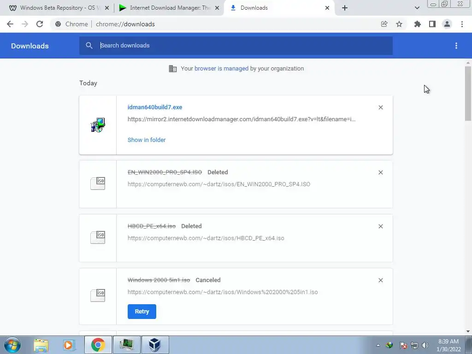Open a new tab with the plus button
This screenshot has width=472, height=354.
345,8
